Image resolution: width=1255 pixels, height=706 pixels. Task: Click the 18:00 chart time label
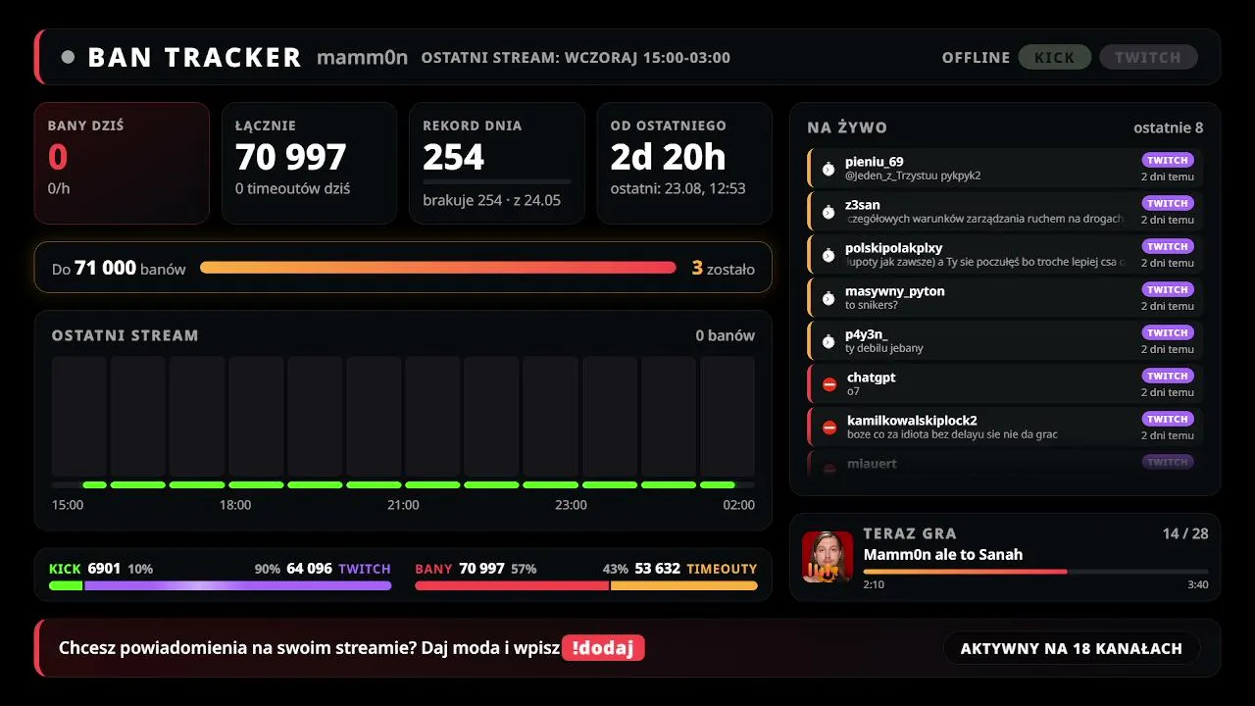point(235,505)
